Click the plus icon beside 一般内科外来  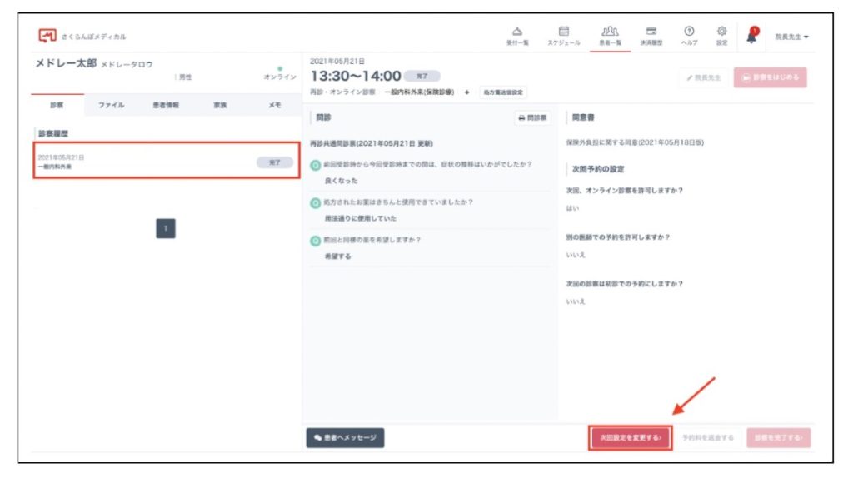(x=466, y=92)
